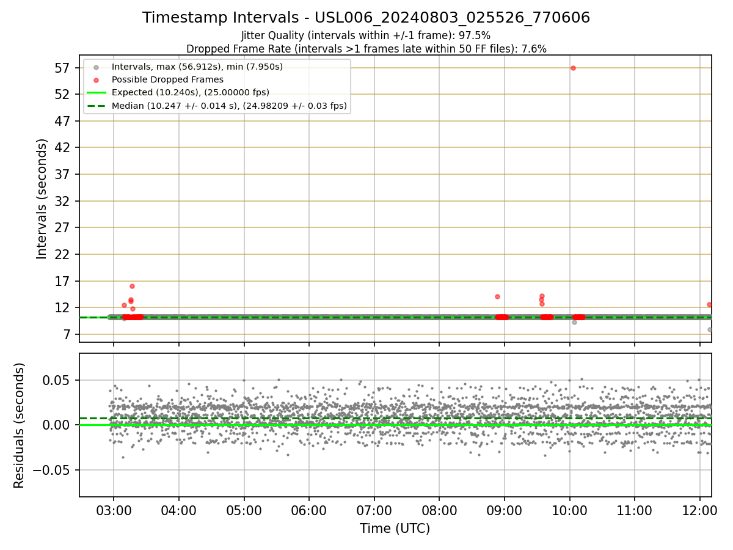The height and width of the screenshot is (550, 733).
Task: Click the Intervals (seconds) y-axis label
Action: pos(42,199)
